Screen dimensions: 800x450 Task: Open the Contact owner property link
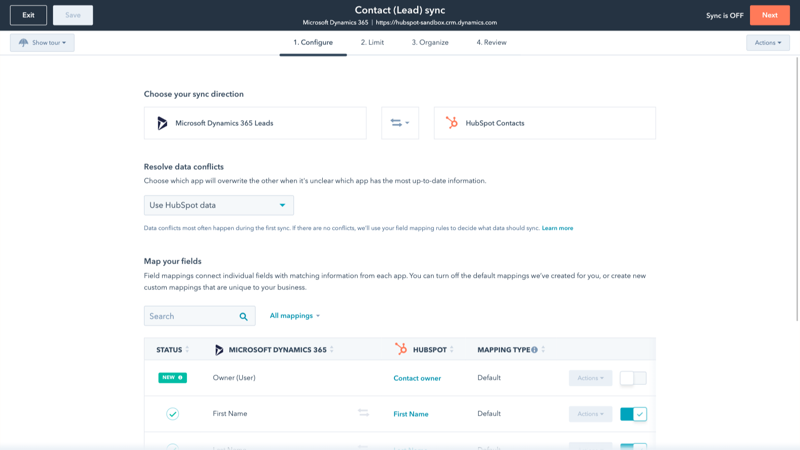pos(417,378)
